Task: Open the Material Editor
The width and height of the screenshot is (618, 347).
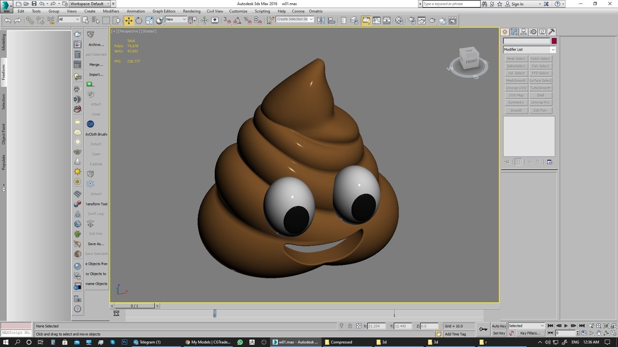Action: coord(399,21)
